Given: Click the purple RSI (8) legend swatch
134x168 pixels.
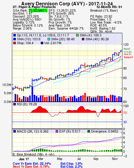Looking at the screenshot, I should pos(15,104).
